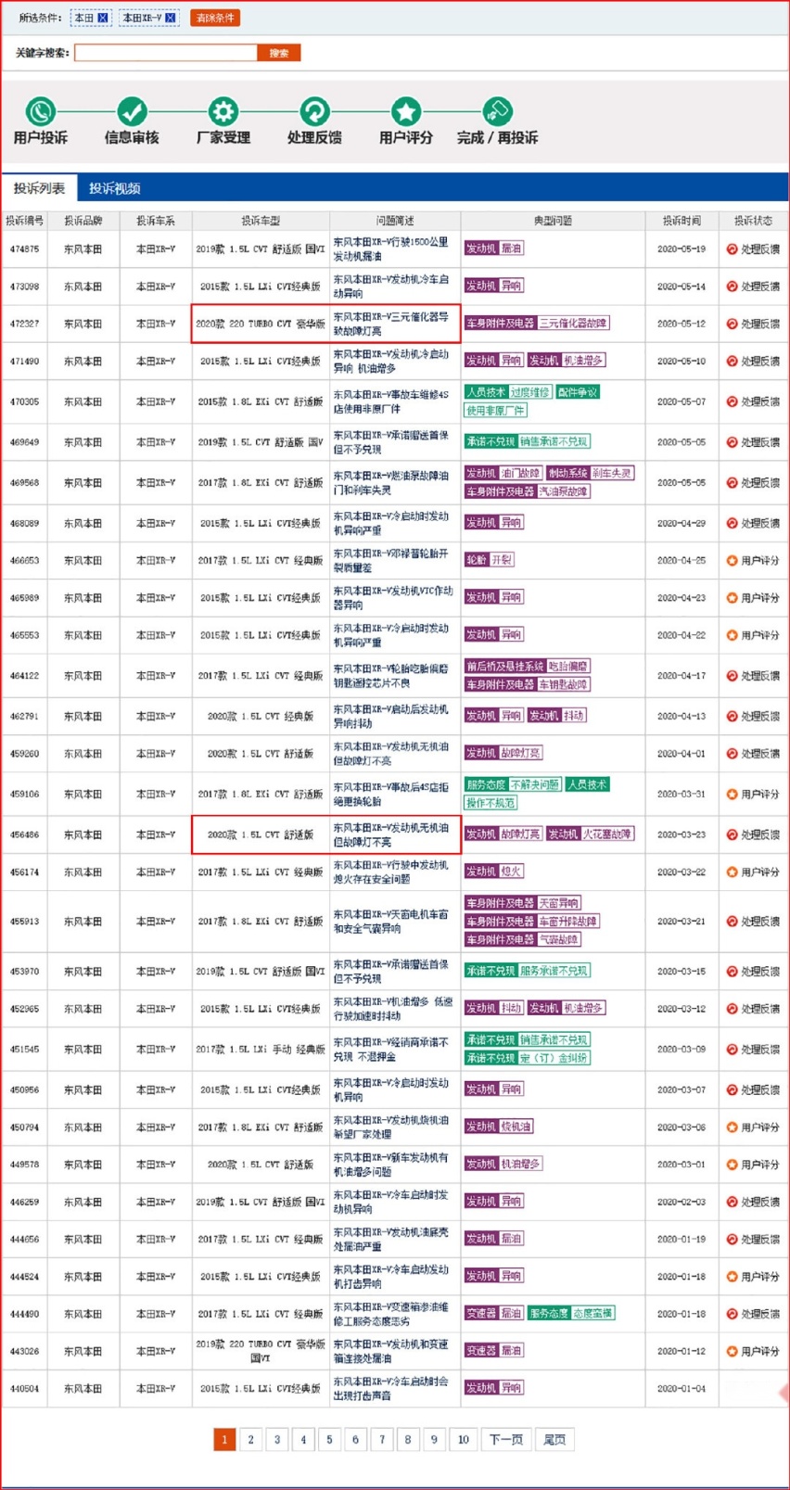Click the 汽油泵故障 tag in row 469568

point(564,491)
